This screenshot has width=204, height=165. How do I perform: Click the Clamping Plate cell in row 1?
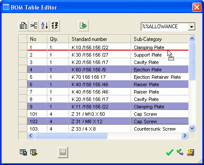click(x=160, y=47)
